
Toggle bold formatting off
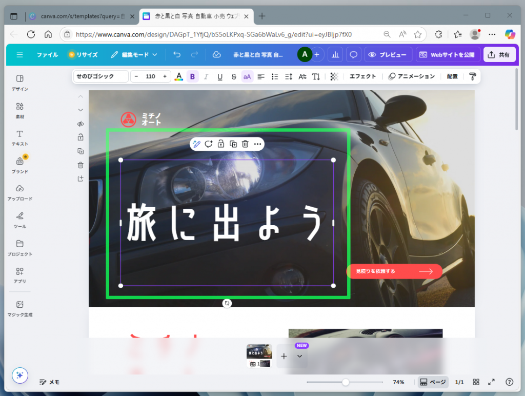(x=192, y=76)
